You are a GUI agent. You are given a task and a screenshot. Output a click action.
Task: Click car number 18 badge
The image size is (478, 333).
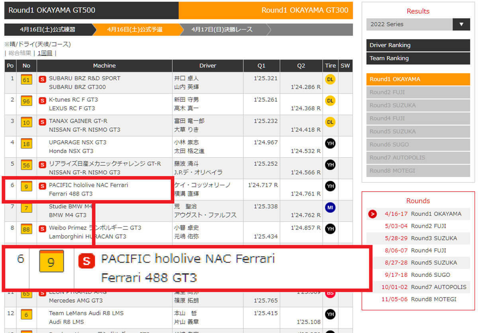coord(26,144)
